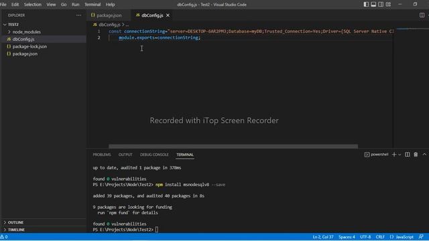Open the Selection menu
The width and height of the screenshot is (429, 241).
point(33,5)
